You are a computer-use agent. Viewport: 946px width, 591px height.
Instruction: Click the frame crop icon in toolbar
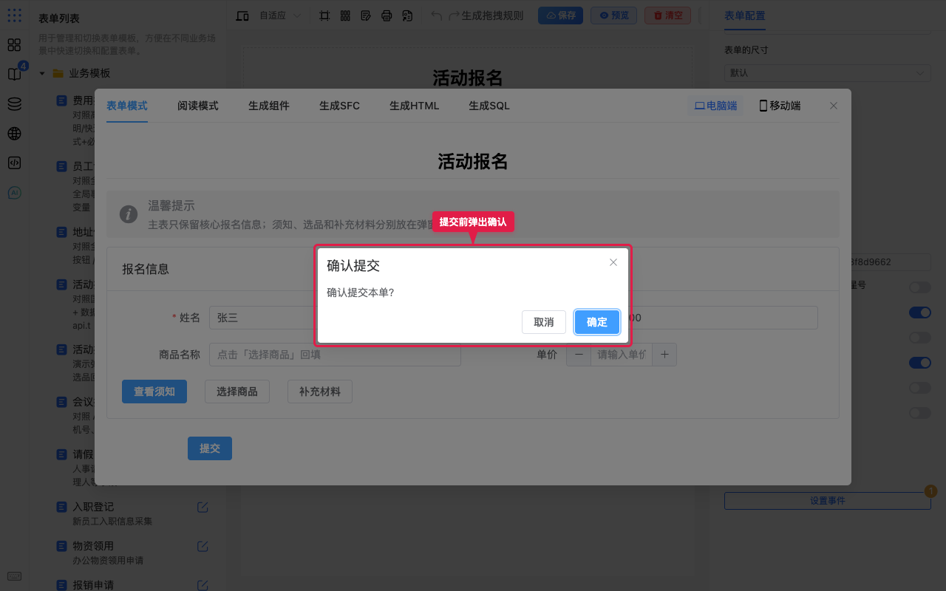(x=324, y=16)
